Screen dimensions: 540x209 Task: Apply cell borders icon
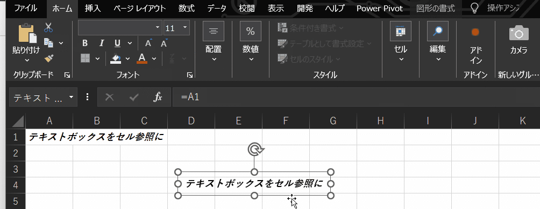click(x=85, y=58)
